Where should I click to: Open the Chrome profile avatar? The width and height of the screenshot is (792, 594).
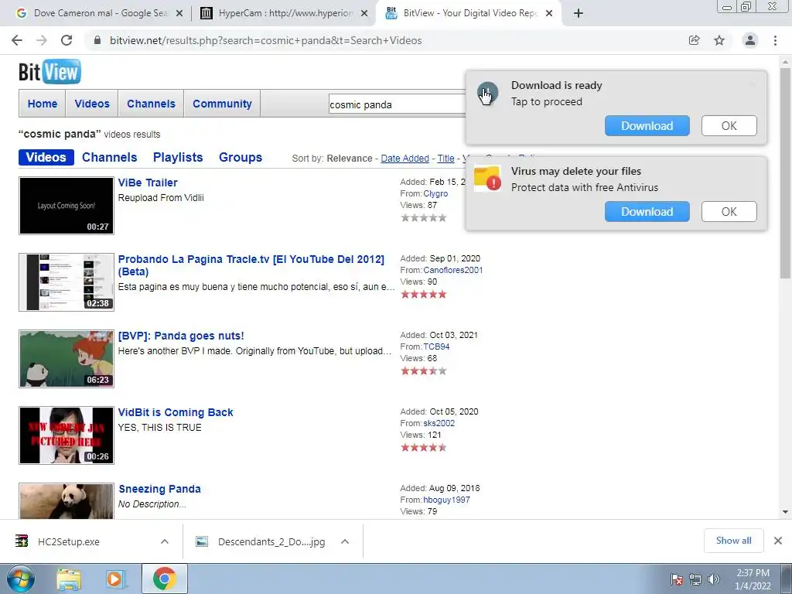coord(750,40)
